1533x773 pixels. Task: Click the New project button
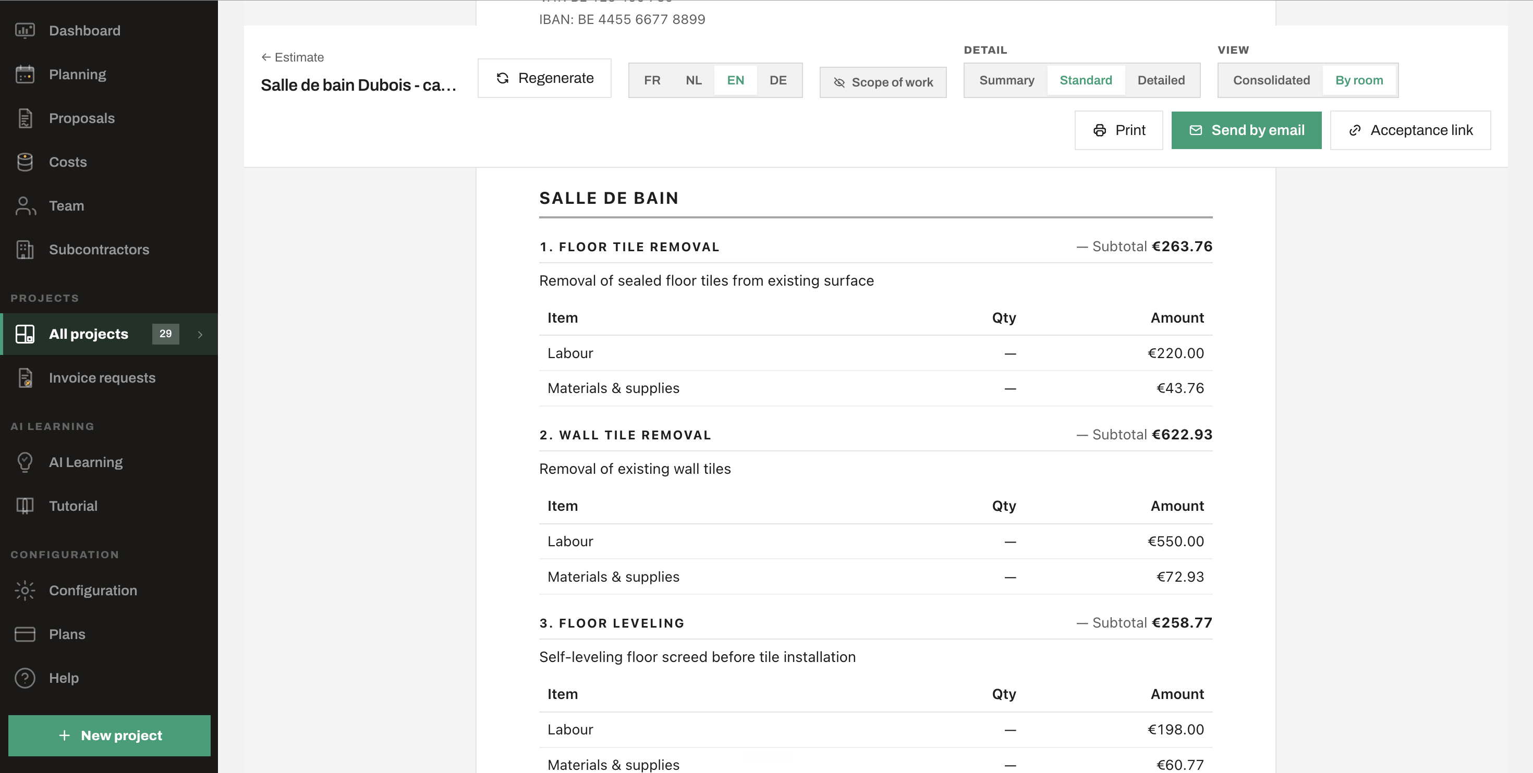(110, 735)
